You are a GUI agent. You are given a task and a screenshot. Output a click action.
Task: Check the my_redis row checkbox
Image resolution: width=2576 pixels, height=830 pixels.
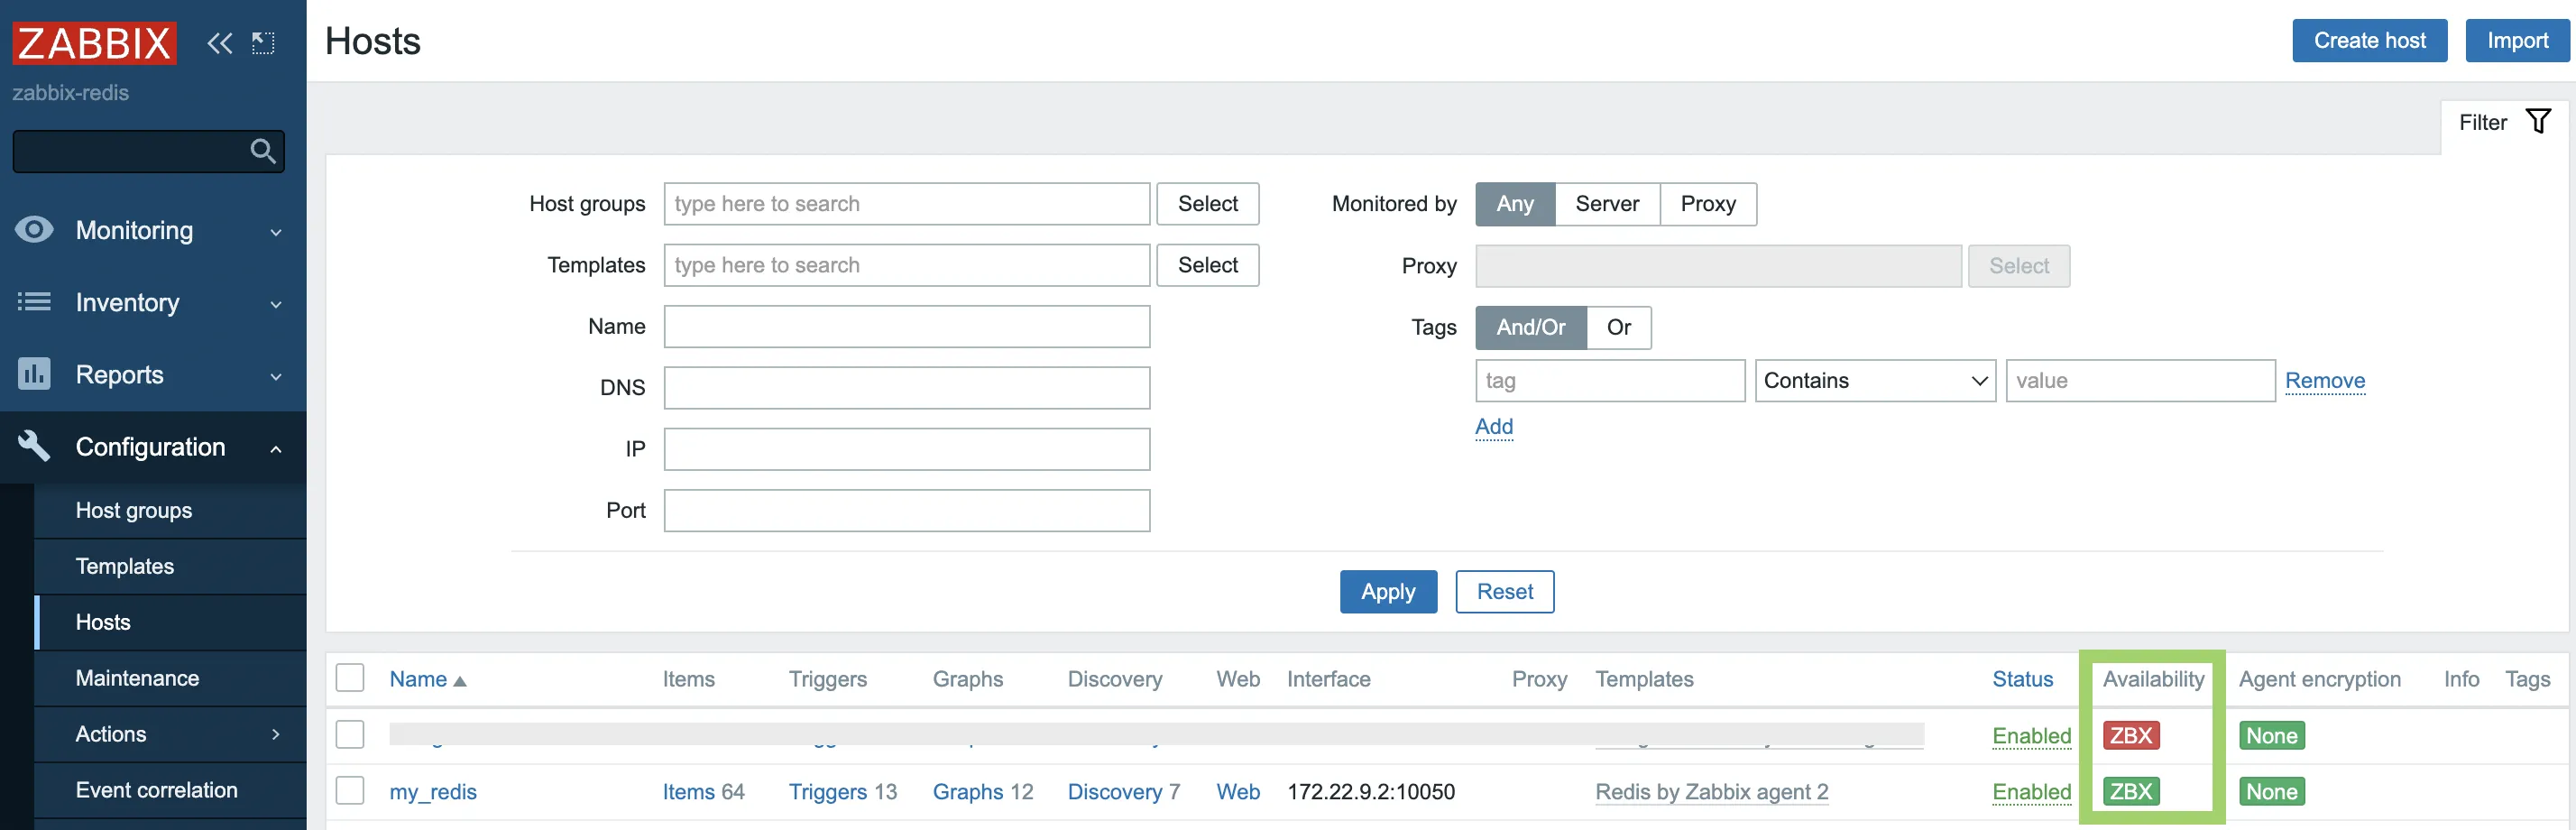[350, 791]
